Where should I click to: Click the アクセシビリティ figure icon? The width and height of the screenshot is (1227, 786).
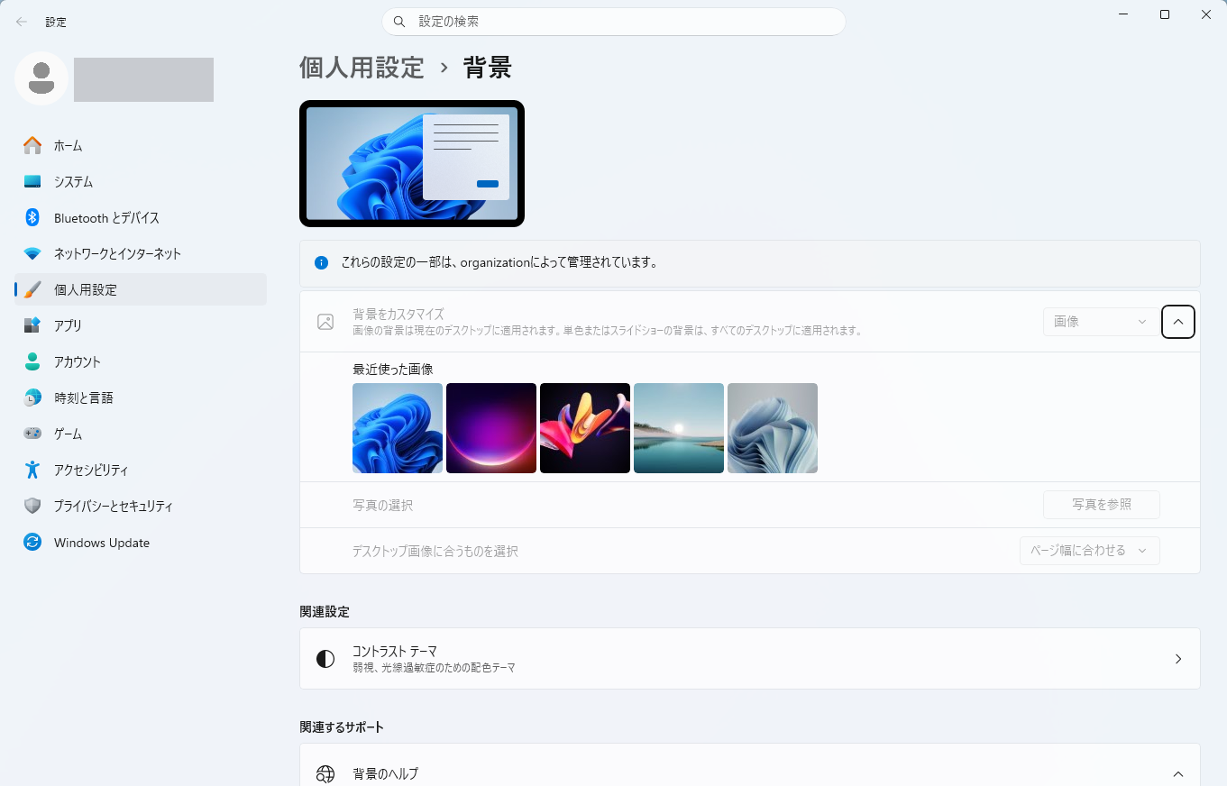coord(32,470)
